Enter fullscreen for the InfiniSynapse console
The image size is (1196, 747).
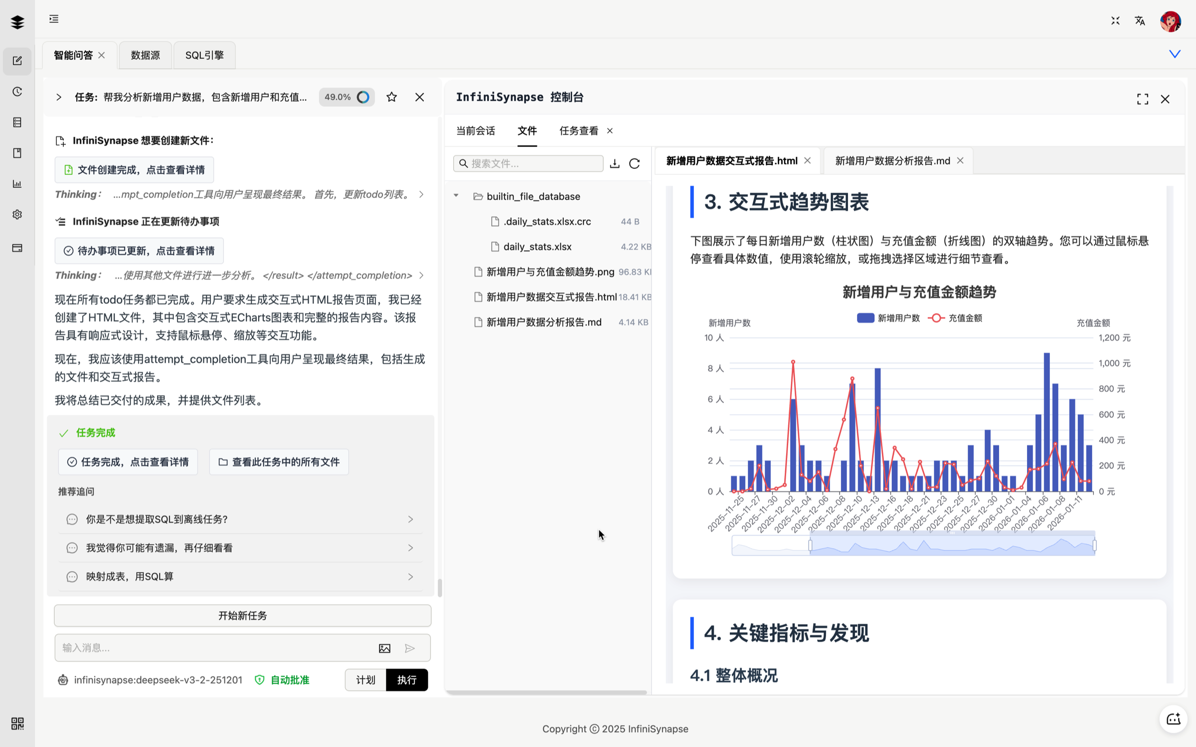point(1142,99)
